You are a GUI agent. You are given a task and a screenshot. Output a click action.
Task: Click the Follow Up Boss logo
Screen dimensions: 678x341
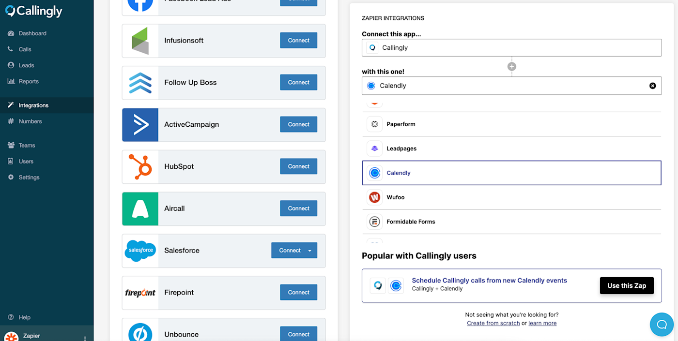coord(140,83)
